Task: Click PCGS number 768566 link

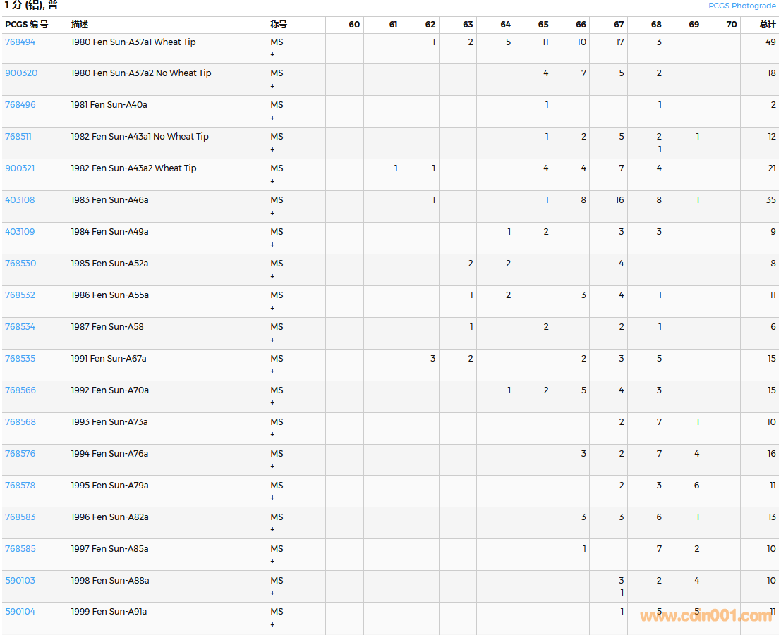Action: [20, 390]
